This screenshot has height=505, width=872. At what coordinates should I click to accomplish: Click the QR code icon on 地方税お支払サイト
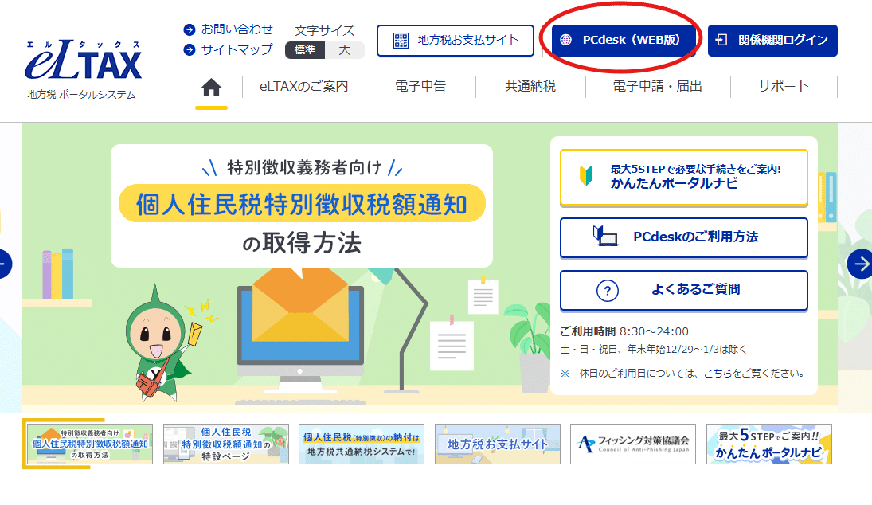point(401,40)
